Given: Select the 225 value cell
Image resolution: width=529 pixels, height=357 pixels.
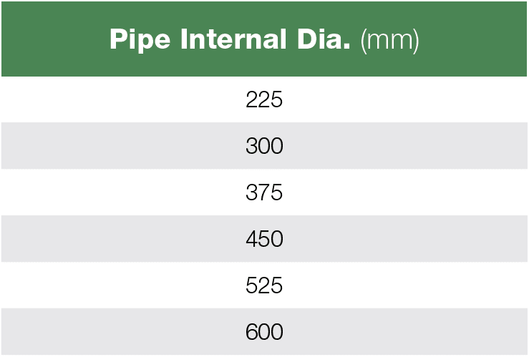Looking at the screenshot, I should point(264,99).
